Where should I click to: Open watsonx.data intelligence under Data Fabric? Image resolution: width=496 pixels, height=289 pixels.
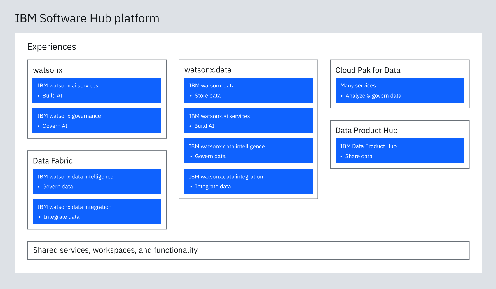tap(97, 181)
